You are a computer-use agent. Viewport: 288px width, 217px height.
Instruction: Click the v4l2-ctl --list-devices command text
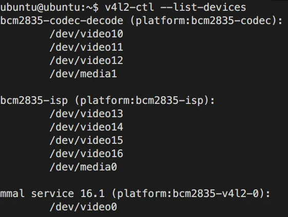[176, 7]
